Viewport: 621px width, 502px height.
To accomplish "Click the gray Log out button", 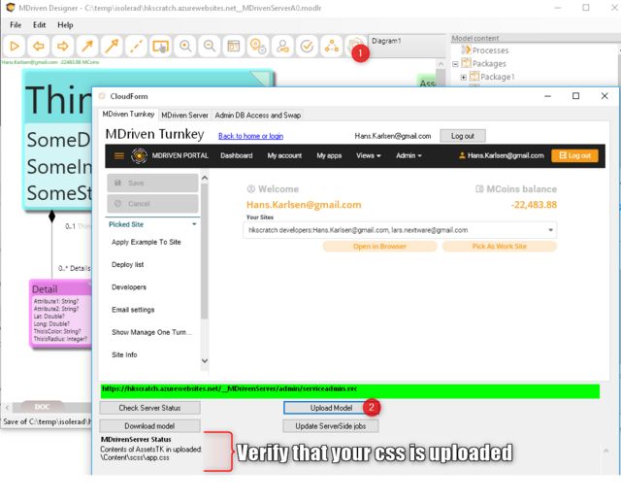I will point(463,136).
